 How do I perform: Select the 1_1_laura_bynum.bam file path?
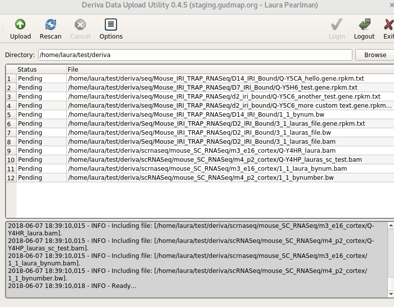207,169
